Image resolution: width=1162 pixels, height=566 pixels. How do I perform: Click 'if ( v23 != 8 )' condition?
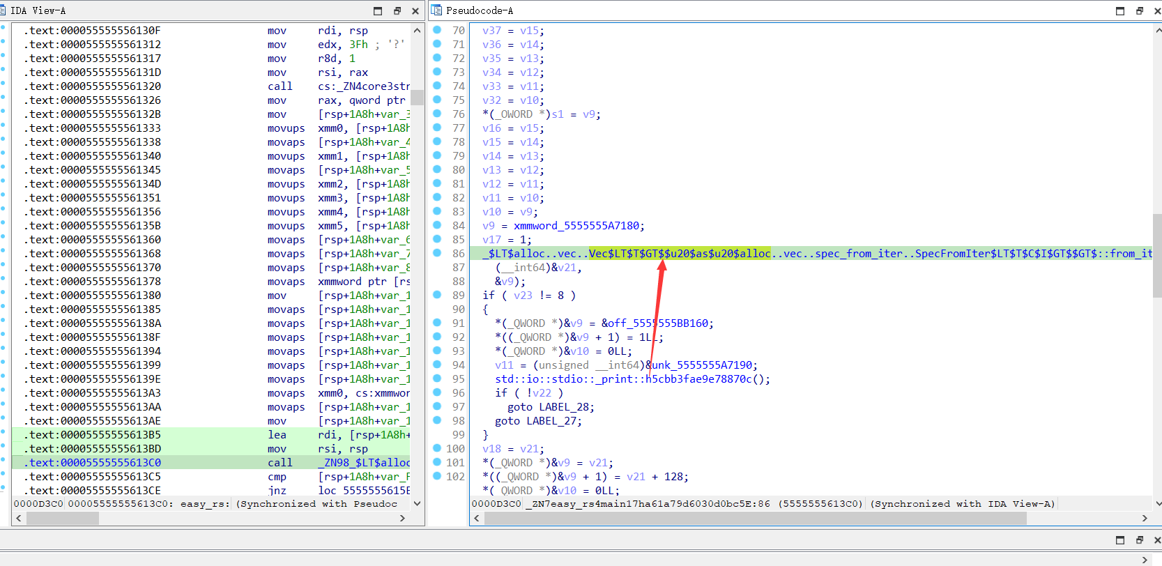(x=529, y=295)
